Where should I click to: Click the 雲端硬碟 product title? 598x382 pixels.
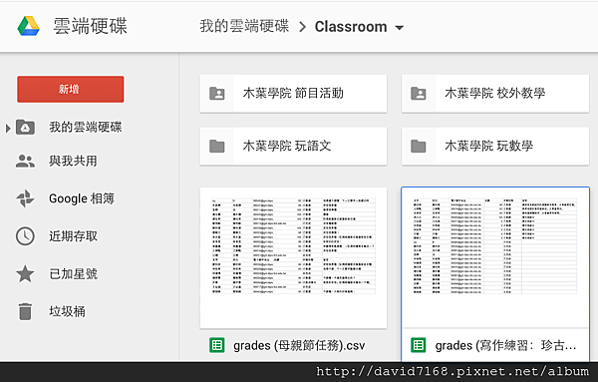pos(90,26)
